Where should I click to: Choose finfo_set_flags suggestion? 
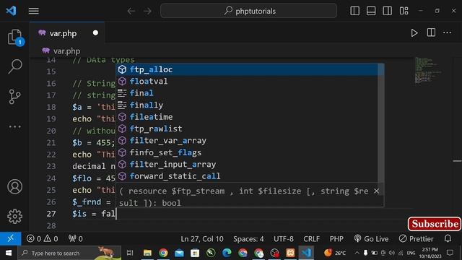point(247,152)
